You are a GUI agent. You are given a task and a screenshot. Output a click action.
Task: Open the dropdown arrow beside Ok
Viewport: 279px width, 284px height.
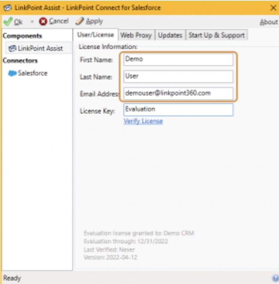[x=32, y=22]
